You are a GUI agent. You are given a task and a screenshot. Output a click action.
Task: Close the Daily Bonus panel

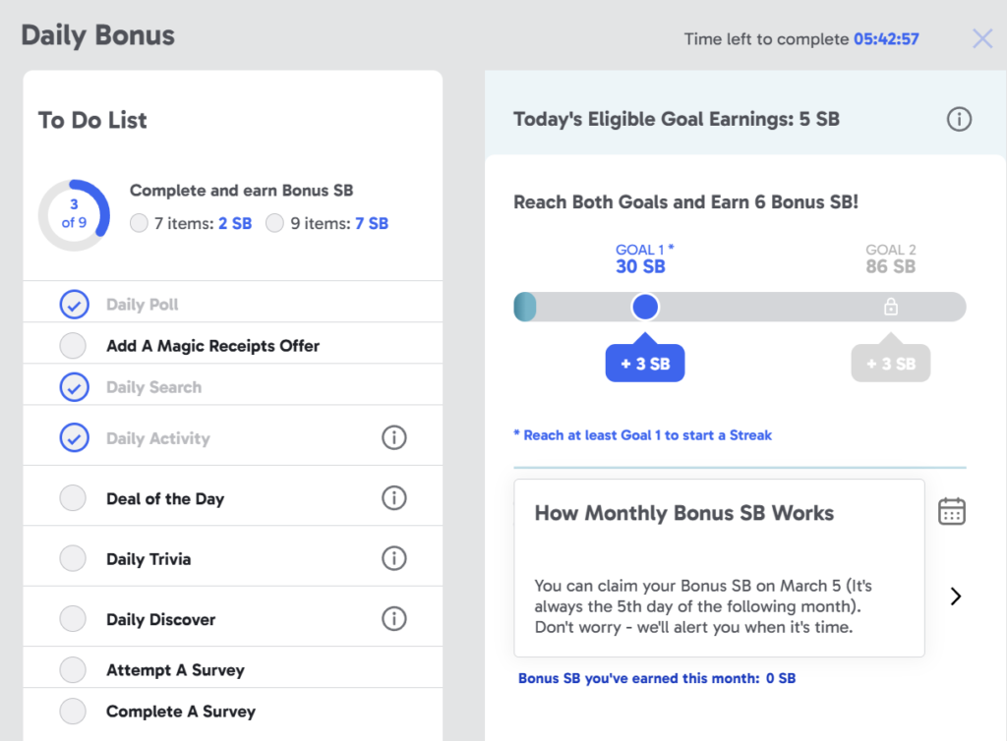[x=981, y=38]
